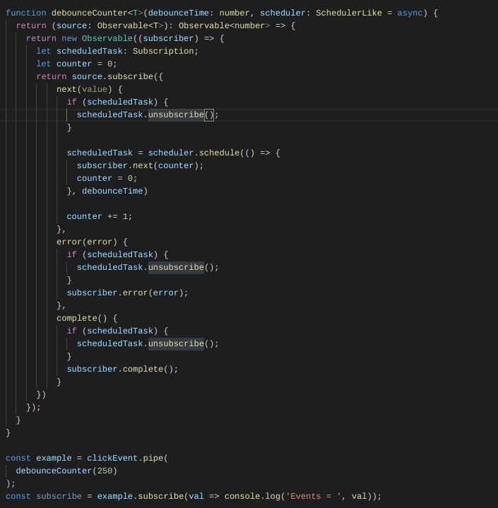Place cursor on the 'debounceTime: number' parameter
Viewport: 498px width, 508px height.
click(x=198, y=13)
